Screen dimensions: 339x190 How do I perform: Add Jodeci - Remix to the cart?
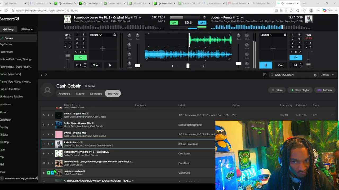pos(238,17)
